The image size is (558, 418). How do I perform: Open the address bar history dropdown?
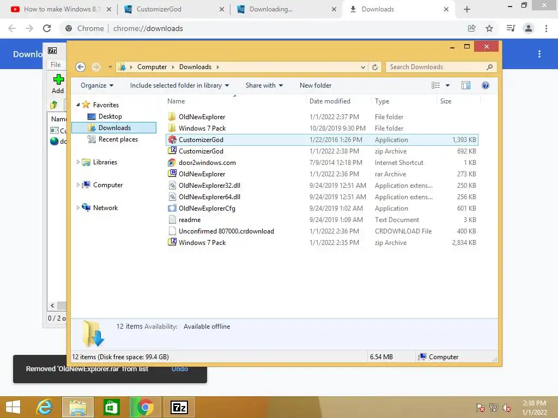363,67
